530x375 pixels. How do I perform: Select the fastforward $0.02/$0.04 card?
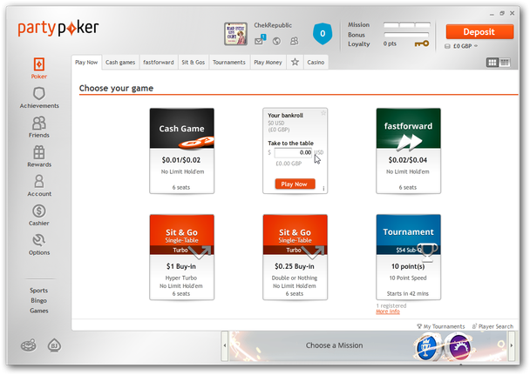pyautogui.click(x=408, y=151)
